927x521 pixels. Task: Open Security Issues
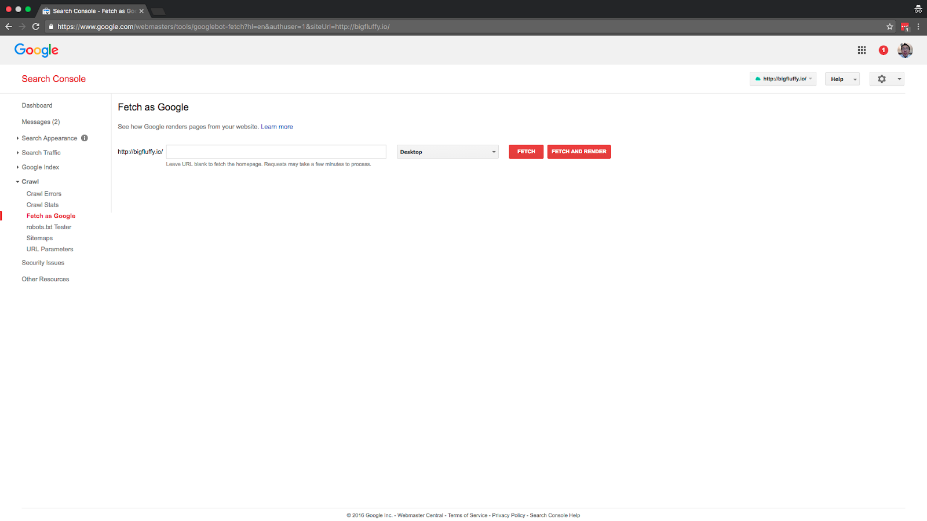click(x=43, y=263)
